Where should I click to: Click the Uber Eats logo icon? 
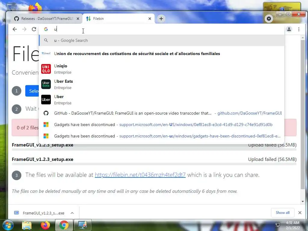pos(46,84)
